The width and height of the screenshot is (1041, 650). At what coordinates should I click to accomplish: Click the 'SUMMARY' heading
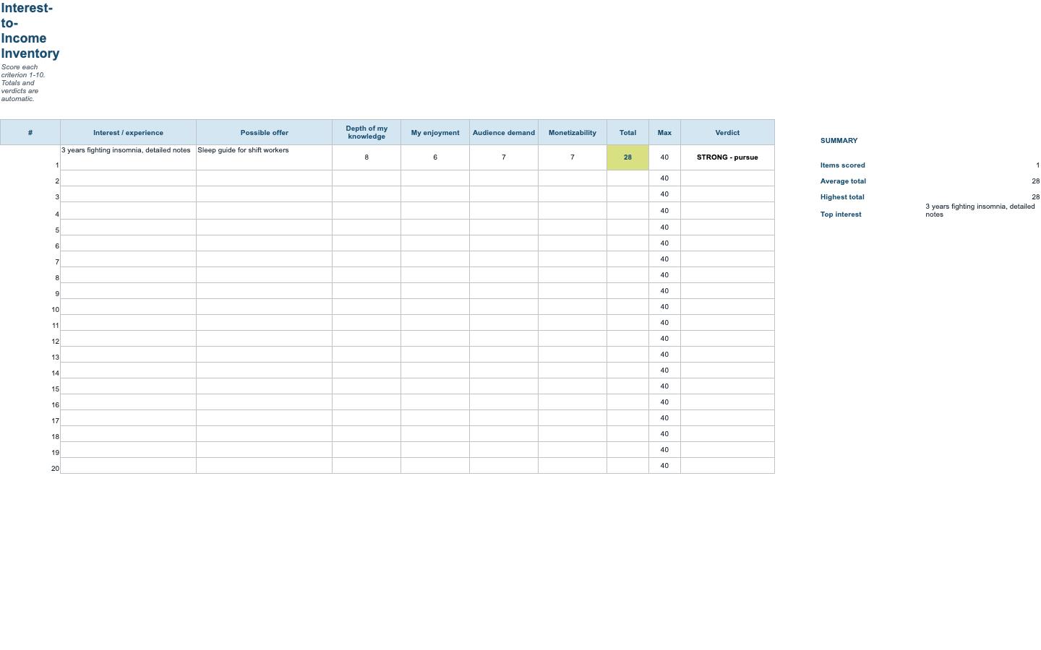[839, 141]
